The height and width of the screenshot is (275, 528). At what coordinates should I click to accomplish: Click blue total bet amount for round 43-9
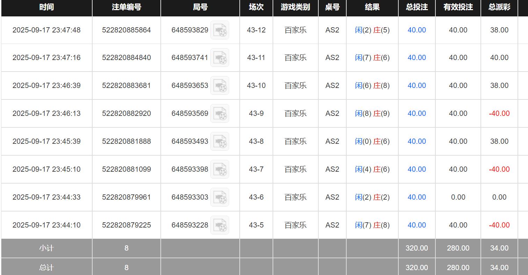[x=417, y=113]
